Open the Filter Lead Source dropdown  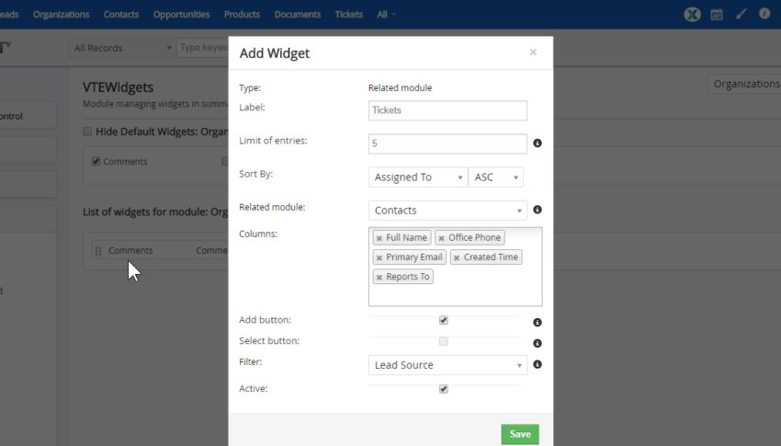[447, 365]
